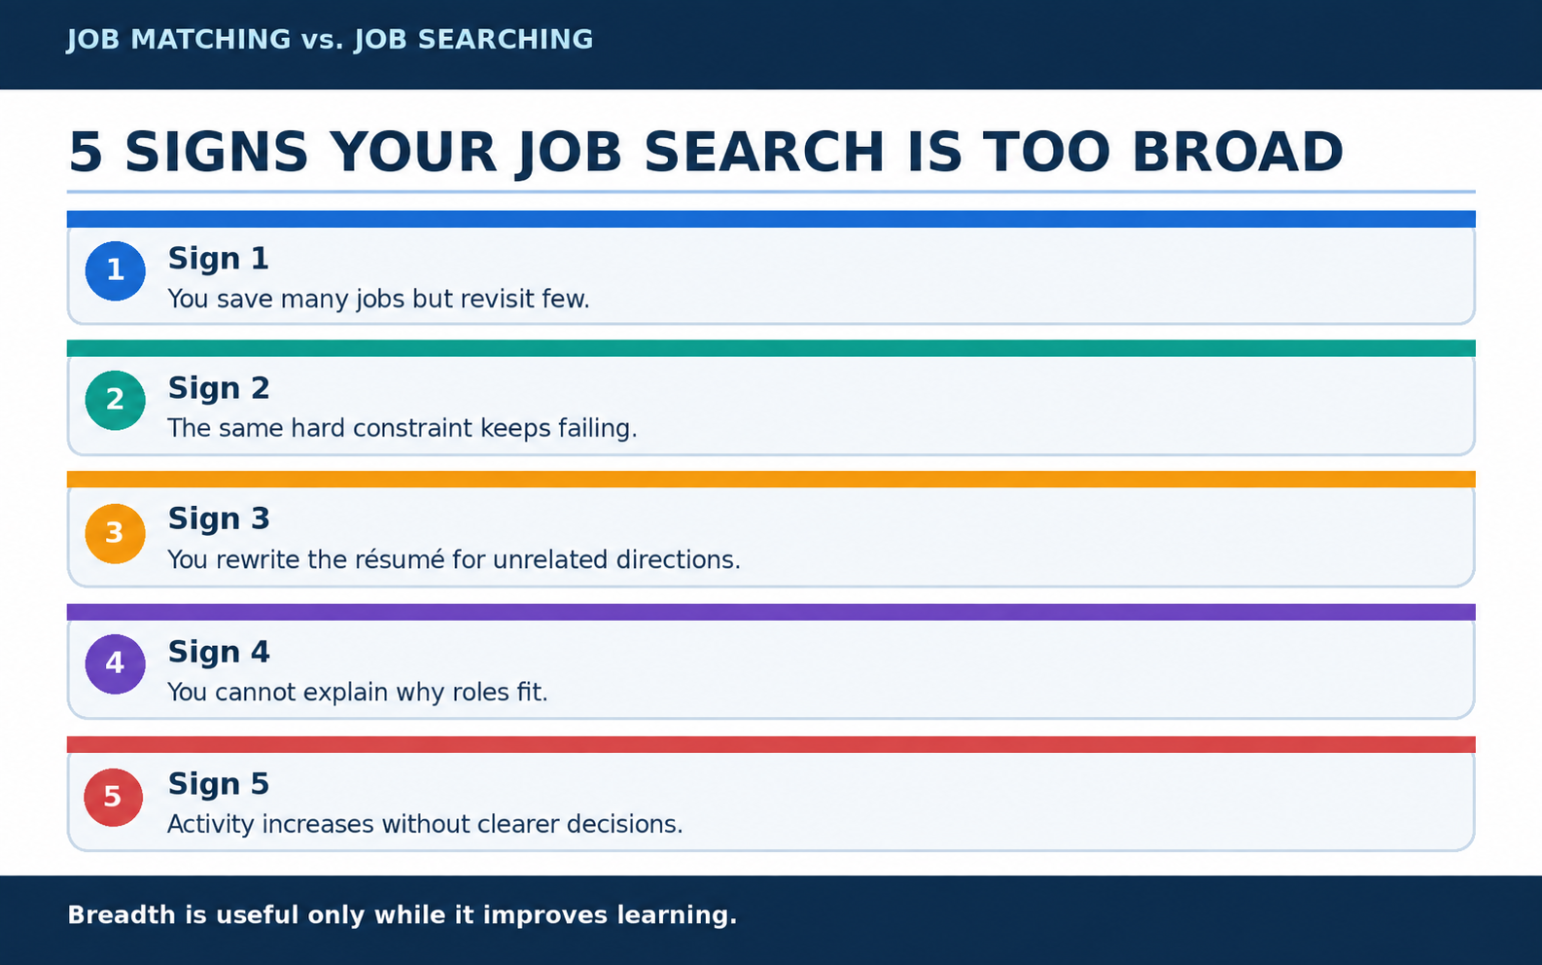
Task: Click the orange number 3 circle
Action: pyautogui.click(x=115, y=533)
